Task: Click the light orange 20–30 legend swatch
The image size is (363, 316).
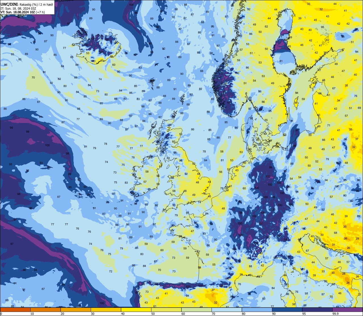Action: tap(76, 309)
